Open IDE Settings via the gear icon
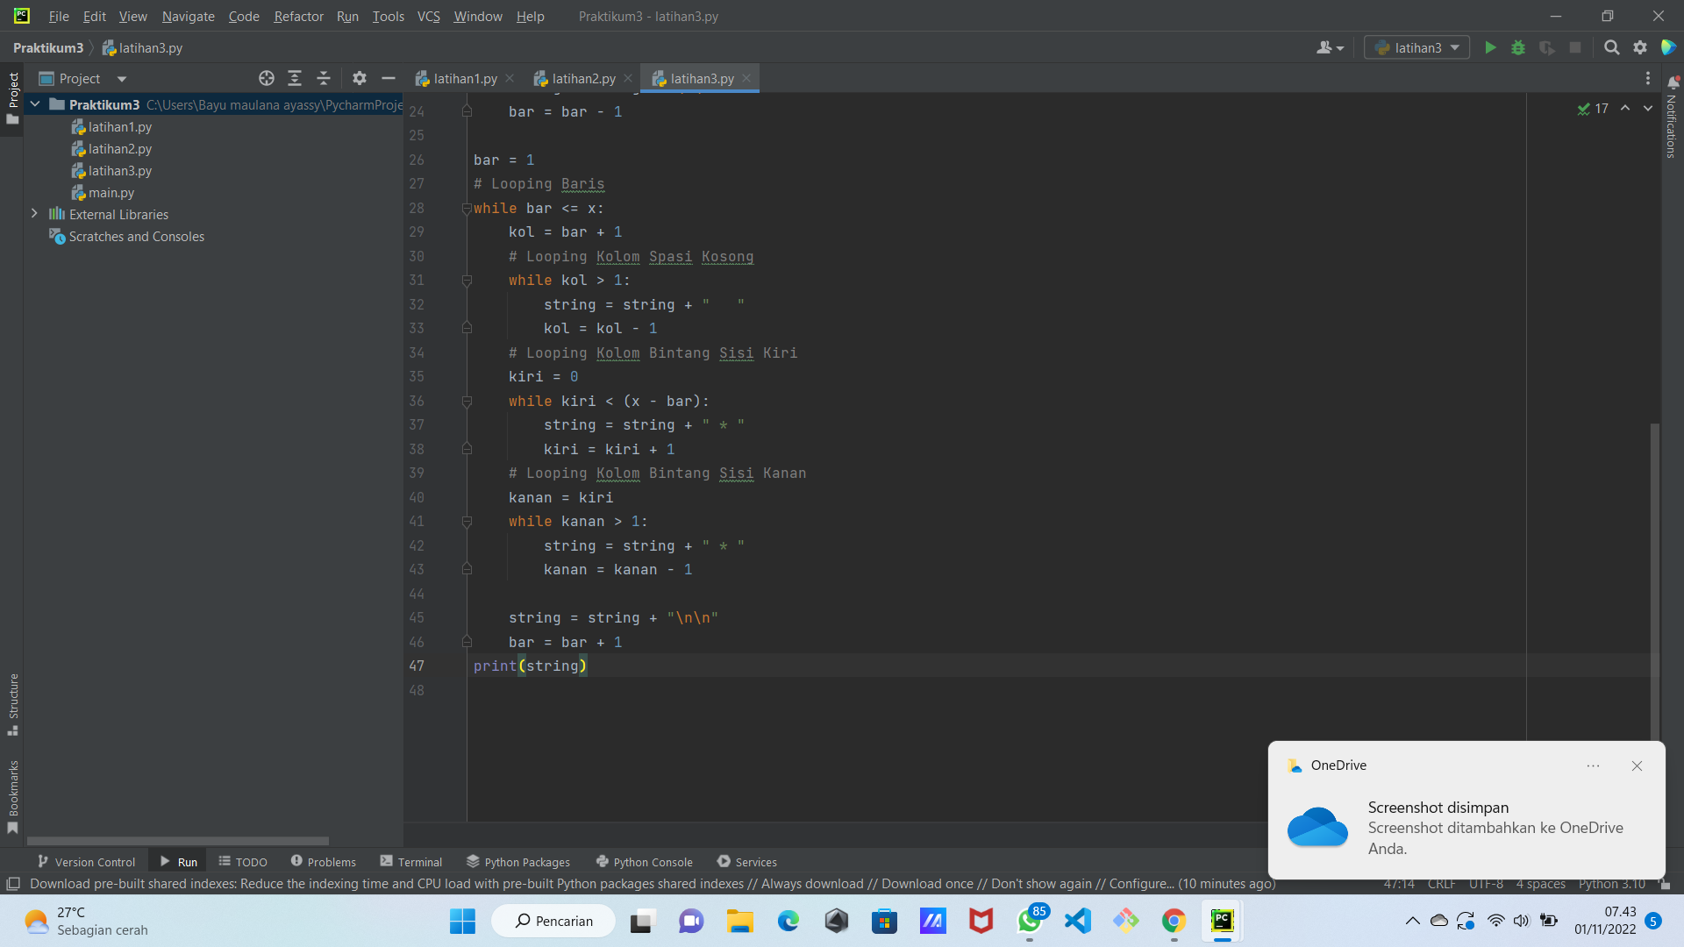This screenshot has height=947, width=1684. coord(1640,47)
